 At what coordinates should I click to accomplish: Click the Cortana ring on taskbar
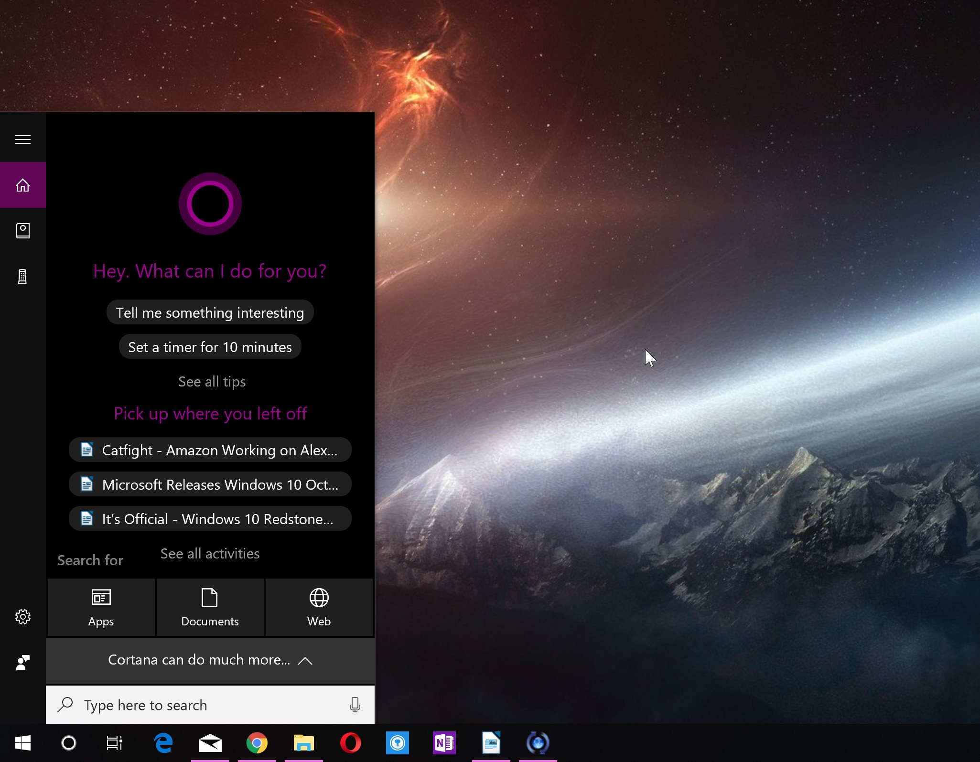coord(69,743)
